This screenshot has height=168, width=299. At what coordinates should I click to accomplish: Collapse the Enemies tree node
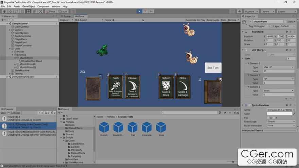pos(13,55)
